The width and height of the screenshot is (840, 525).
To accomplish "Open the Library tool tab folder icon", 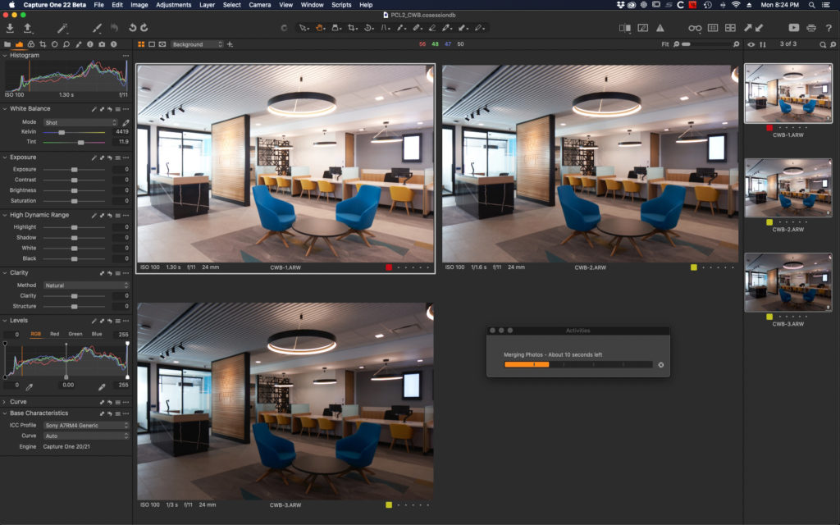I will [x=7, y=44].
